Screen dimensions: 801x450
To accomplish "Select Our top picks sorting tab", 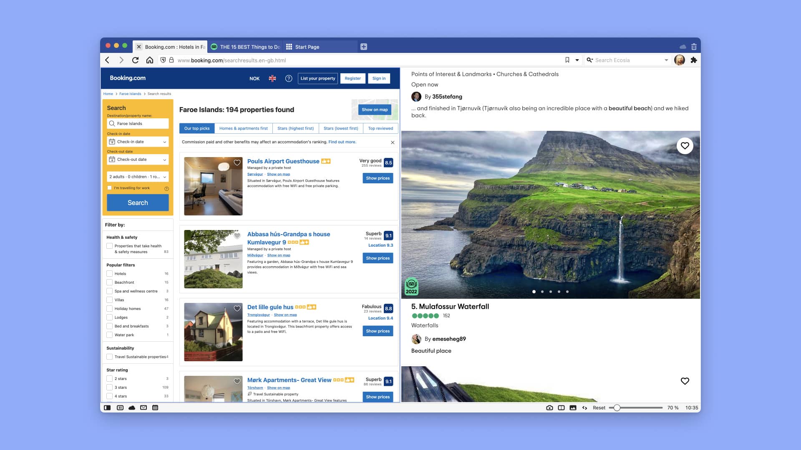I will pos(197,128).
